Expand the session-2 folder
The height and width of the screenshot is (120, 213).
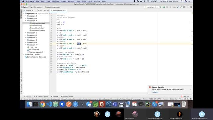click(x=25, y=16)
